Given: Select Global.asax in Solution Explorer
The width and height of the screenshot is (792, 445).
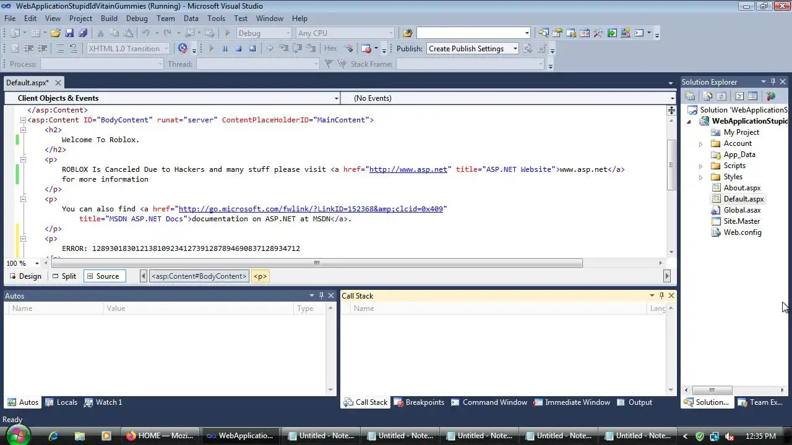Looking at the screenshot, I should pyautogui.click(x=742, y=210).
